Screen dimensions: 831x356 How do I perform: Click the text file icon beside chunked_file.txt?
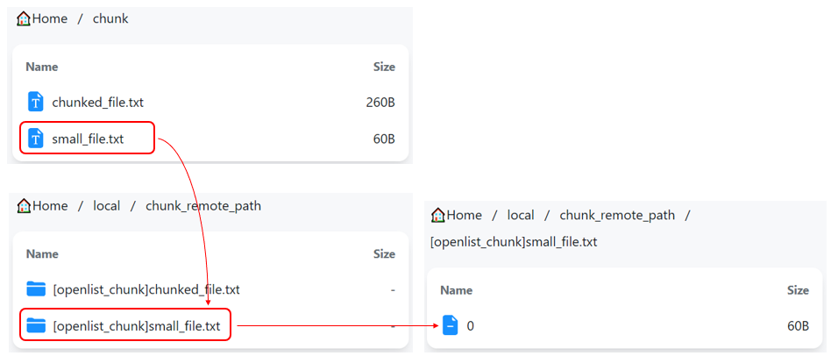tap(35, 102)
